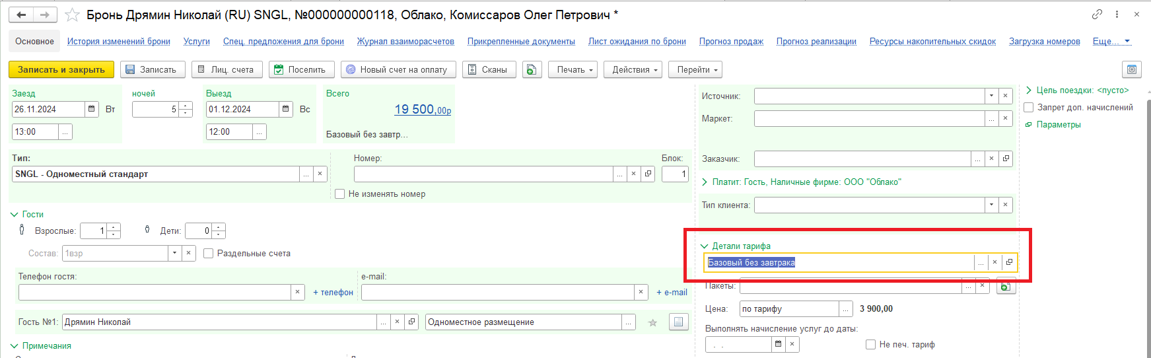Open calendar for service accrual end date
Screen dimensions: 1151x358
click(x=778, y=344)
